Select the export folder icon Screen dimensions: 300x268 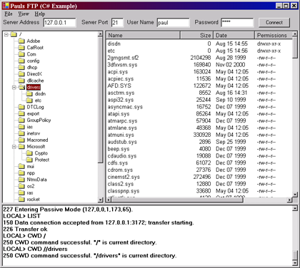pyautogui.click(x=21, y=113)
